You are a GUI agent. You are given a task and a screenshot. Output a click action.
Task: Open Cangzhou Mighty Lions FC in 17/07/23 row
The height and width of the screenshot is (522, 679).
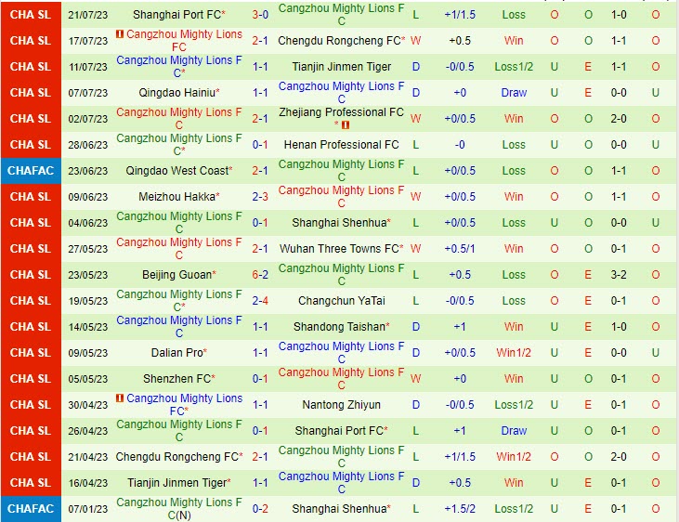184,40
